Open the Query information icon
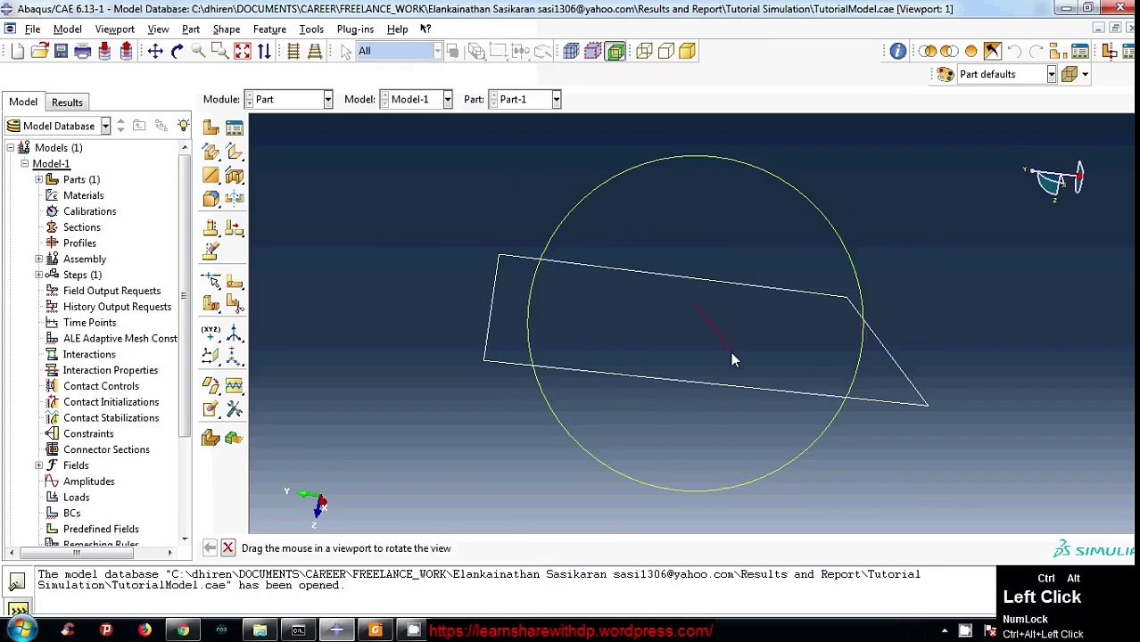The image size is (1140, 642). (897, 51)
